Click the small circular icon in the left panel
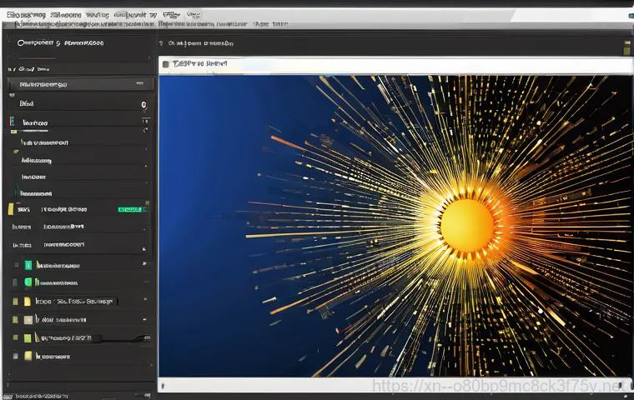The width and height of the screenshot is (634, 400). click(143, 105)
